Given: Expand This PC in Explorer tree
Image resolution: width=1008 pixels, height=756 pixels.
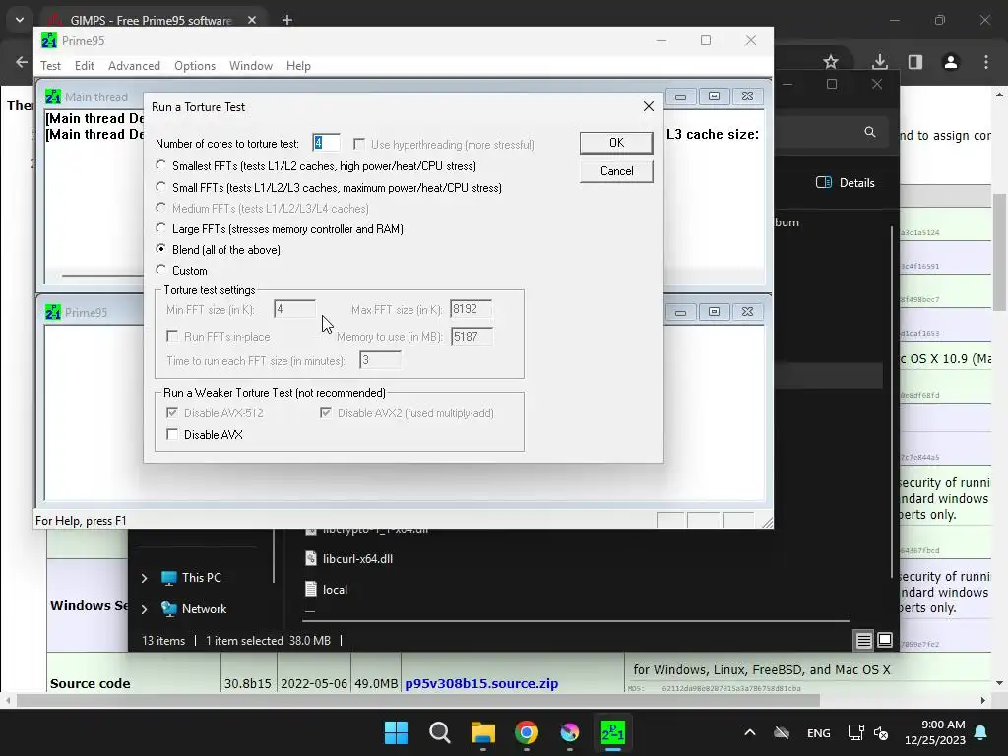Looking at the screenshot, I should pyautogui.click(x=144, y=578).
